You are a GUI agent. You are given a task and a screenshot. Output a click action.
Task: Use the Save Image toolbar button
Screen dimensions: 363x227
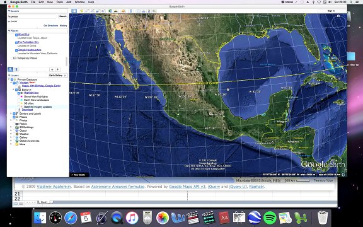(149, 11)
